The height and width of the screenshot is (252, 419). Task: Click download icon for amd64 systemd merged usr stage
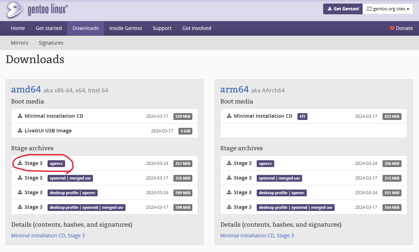point(20,178)
